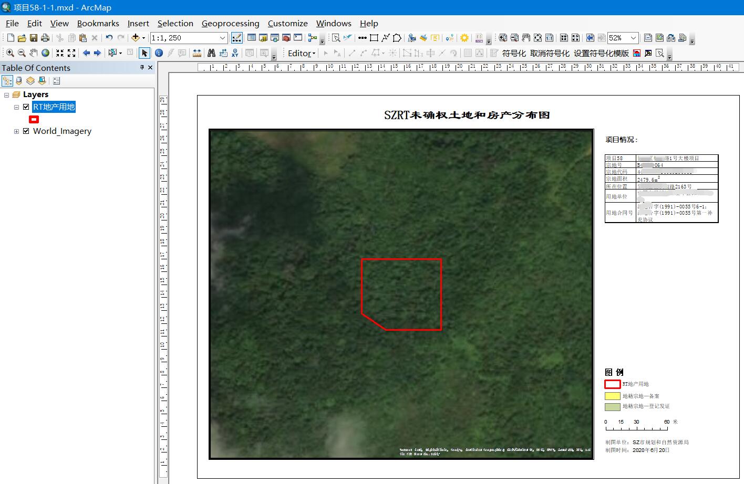Select the Identify tool in the toolbar
This screenshot has height=484, width=744.
(x=159, y=52)
